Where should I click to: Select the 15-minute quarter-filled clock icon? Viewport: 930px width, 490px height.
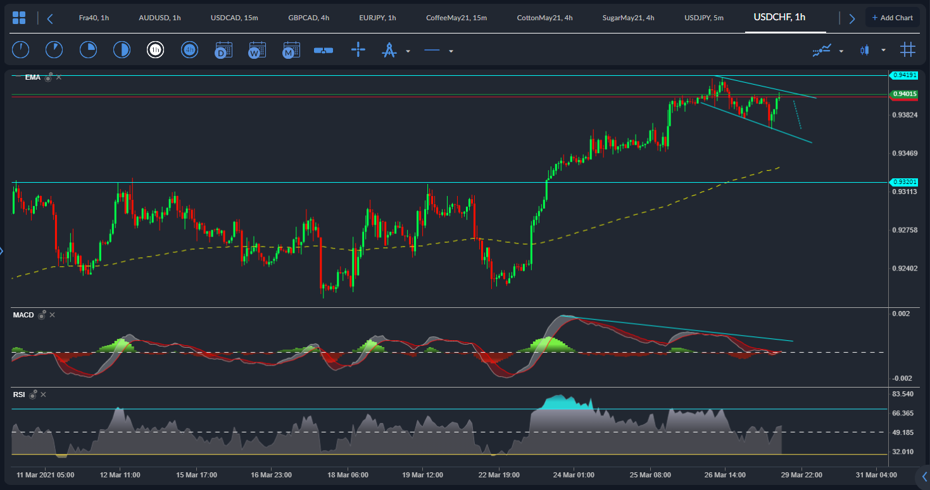[88, 50]
